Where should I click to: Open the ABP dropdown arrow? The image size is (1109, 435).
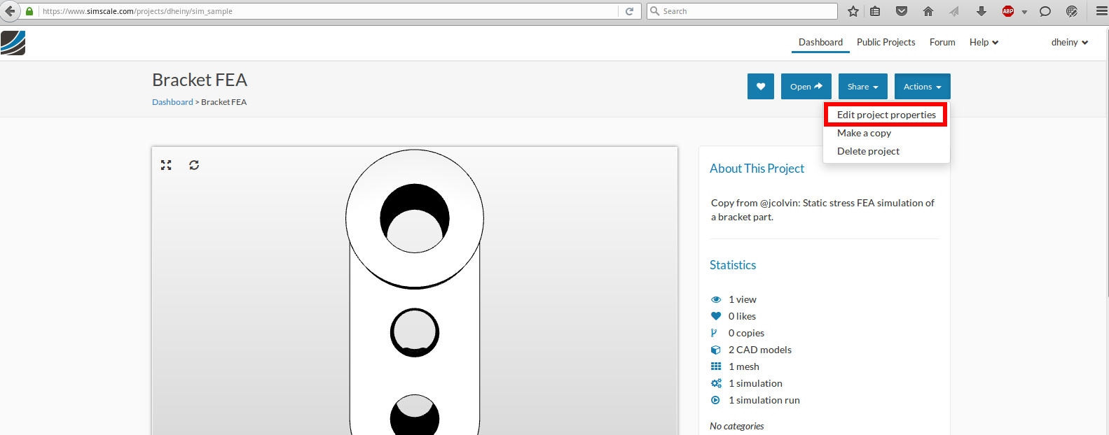point(1024,12)
